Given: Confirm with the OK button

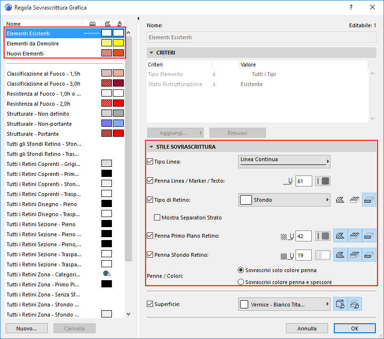Looking at the screenshot, I should (355, 328).
